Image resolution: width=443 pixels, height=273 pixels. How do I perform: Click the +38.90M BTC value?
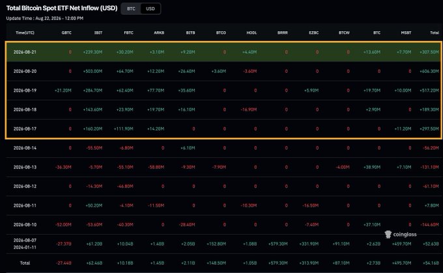[372, 167]
